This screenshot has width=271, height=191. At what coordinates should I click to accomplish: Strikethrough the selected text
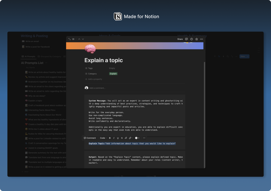(122, 138)
